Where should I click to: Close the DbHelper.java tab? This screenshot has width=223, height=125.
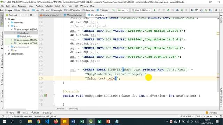click(106, 15)
